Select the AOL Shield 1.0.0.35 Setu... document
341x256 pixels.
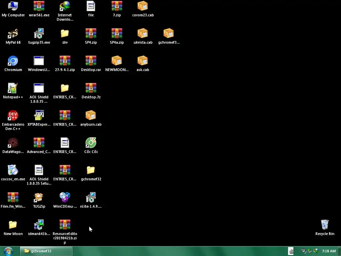click(39, 170)
